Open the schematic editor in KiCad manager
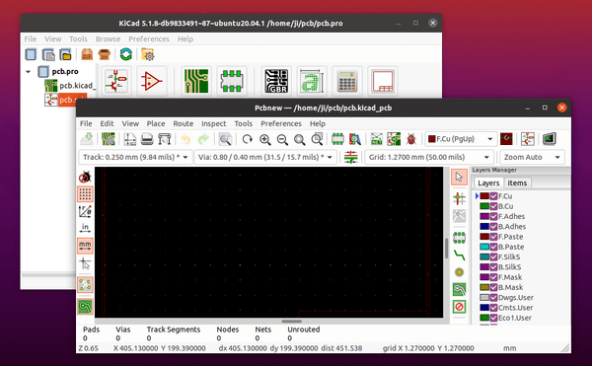The image size is (592, 366). [116, 81]
